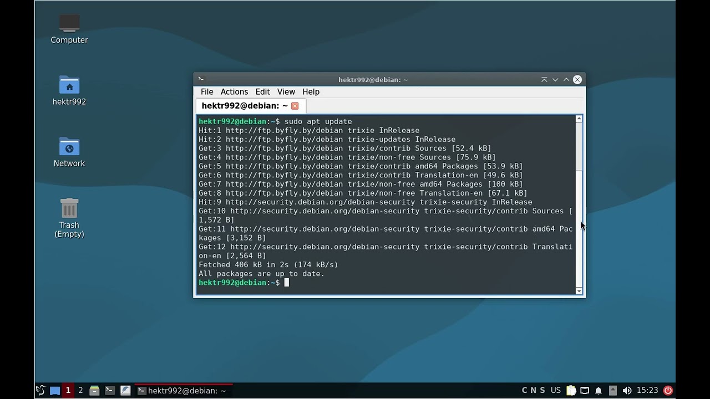The image size is (710, 399).
Task: Click the 15:23 clock in the panel
Action: click(647, 390)
